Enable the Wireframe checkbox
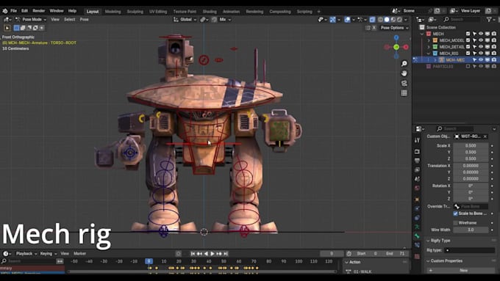Image resolution: width=500 pixels, height=281 pixels. click(455, 223)
